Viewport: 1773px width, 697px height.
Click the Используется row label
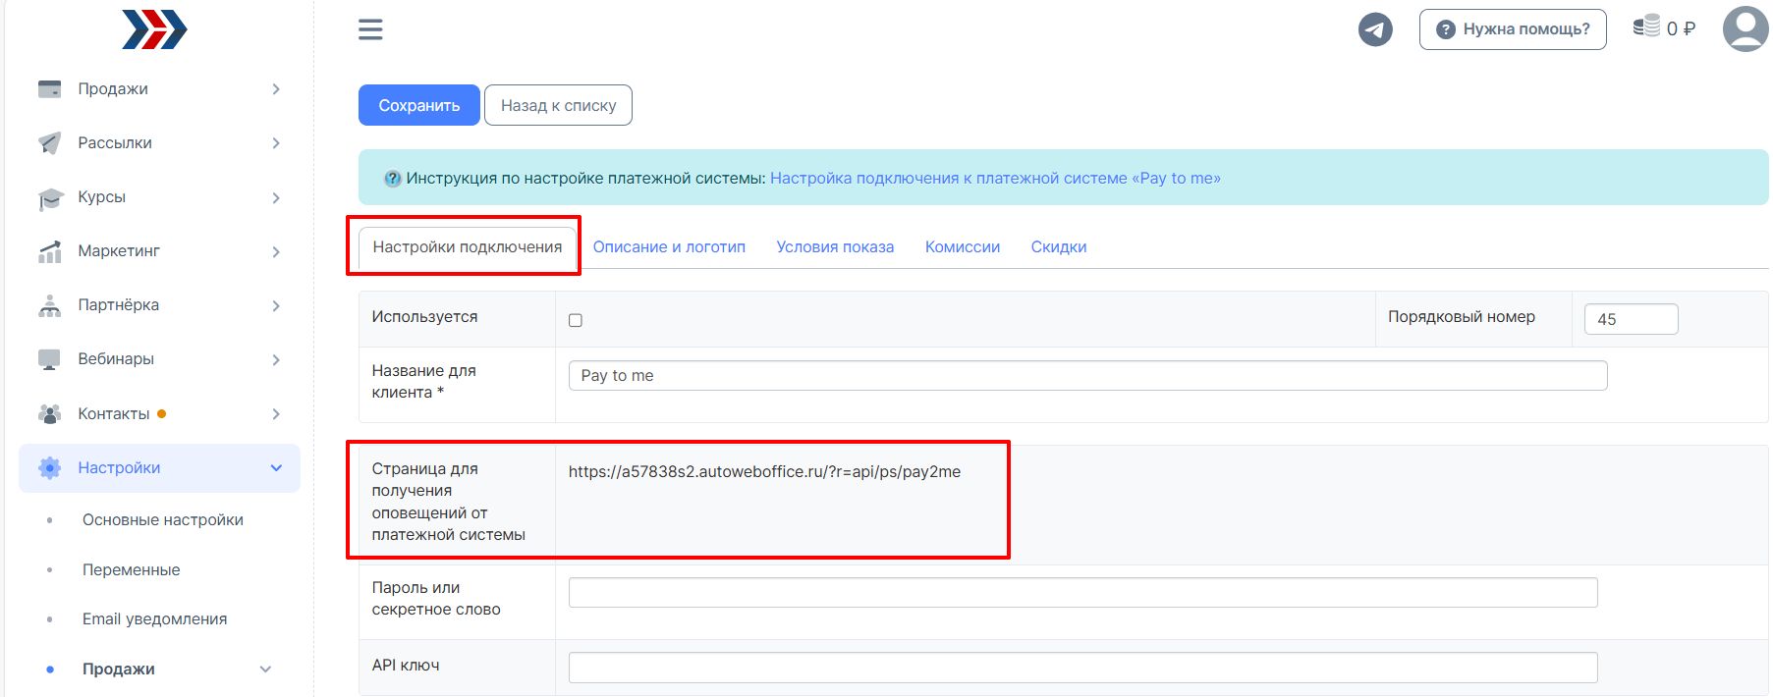424,317
